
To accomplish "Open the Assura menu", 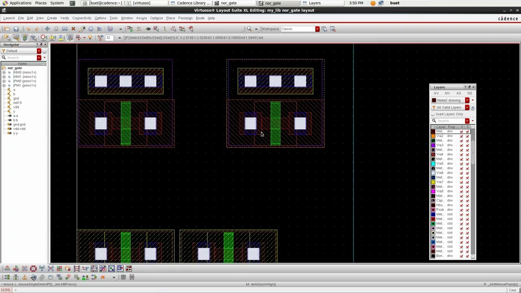I will pyautogui.click(x=142, y=18).
